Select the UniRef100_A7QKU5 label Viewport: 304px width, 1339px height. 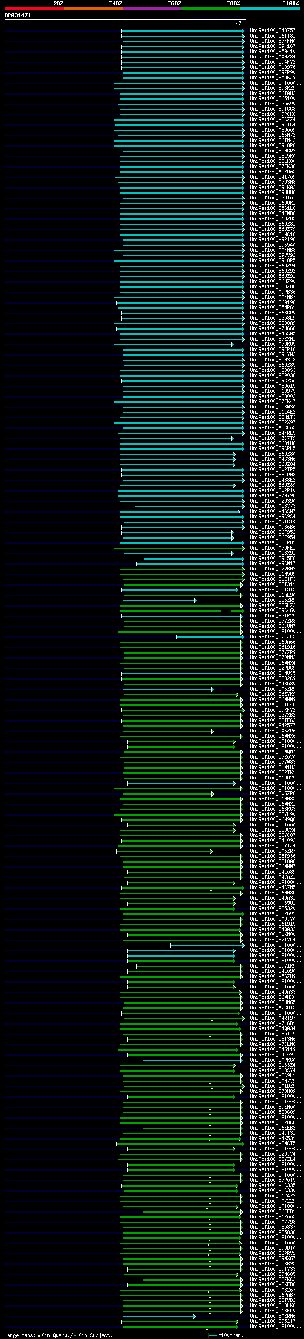272,344
